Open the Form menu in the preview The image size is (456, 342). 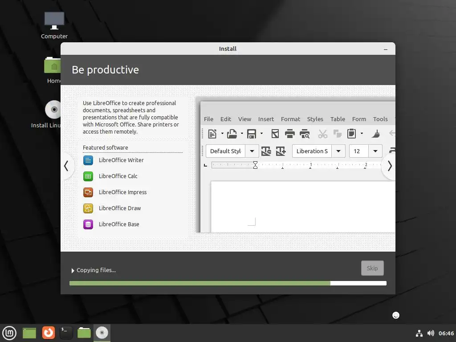coord(359,119)
